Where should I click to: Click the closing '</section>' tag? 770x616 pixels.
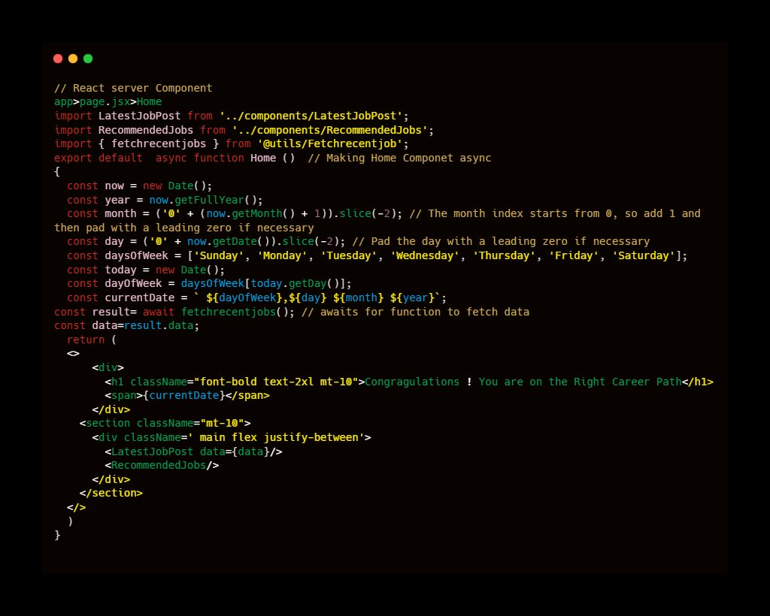[x=111, y=494]
